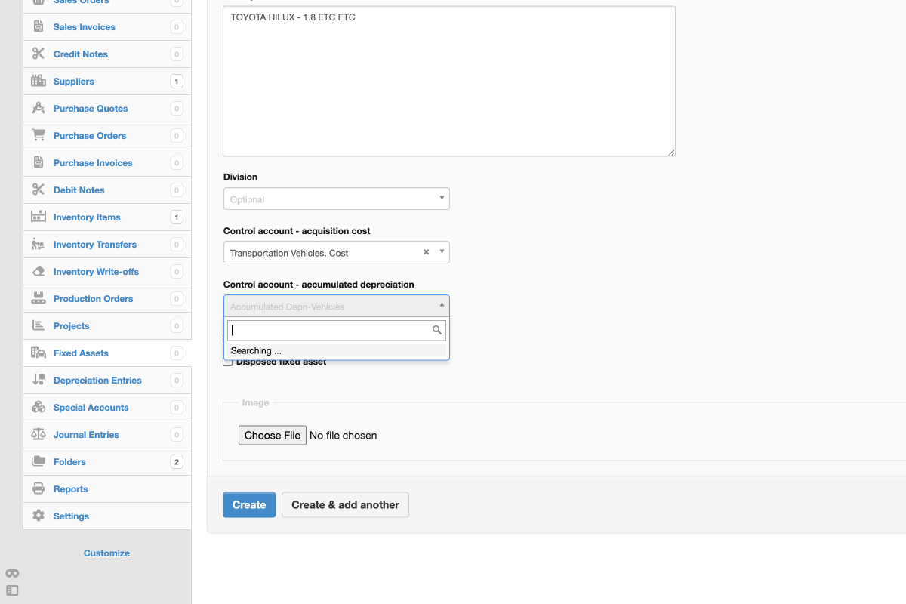Open Depreciation Entries in the sidebar
This screenshot has height=604, width=906.
coord(97,381)
